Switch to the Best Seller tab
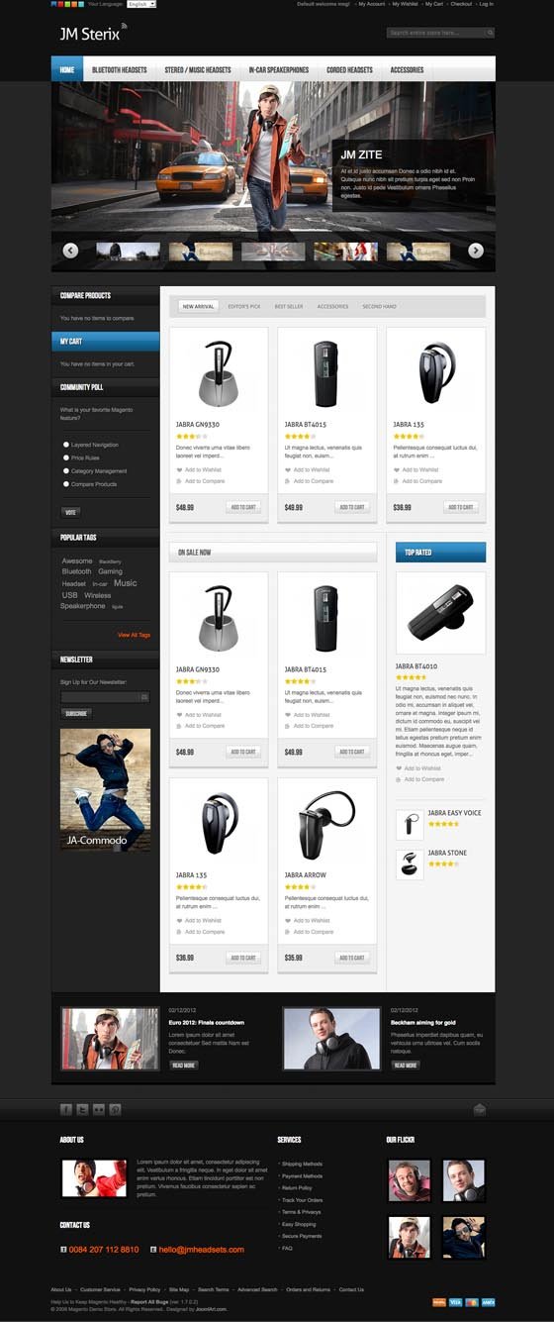Screen dimensions: 554x1322 (289, 307)
